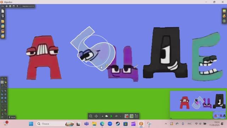This screenshot has height=128, width=227.
Task: Click the window layout icon in the top bar
Action: pos(13,6)
